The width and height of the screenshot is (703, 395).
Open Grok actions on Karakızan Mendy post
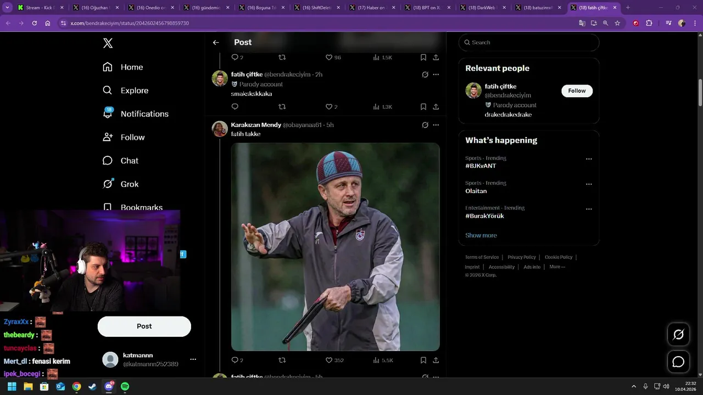[425, 125]
